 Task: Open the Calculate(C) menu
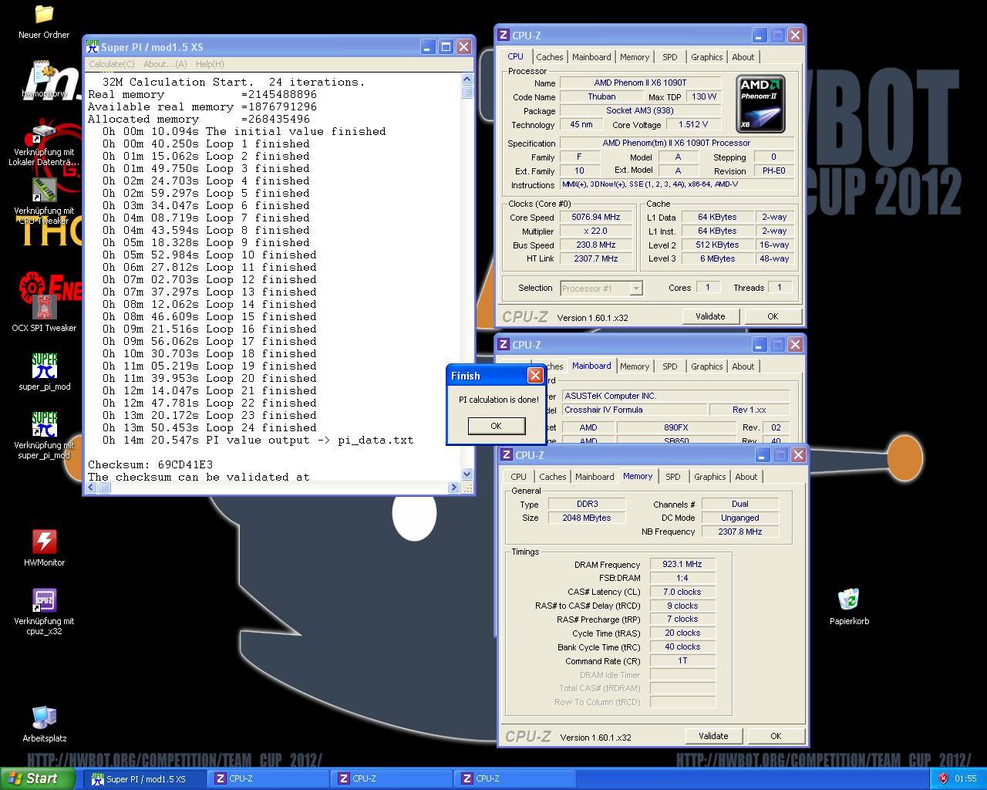(111, 64)
